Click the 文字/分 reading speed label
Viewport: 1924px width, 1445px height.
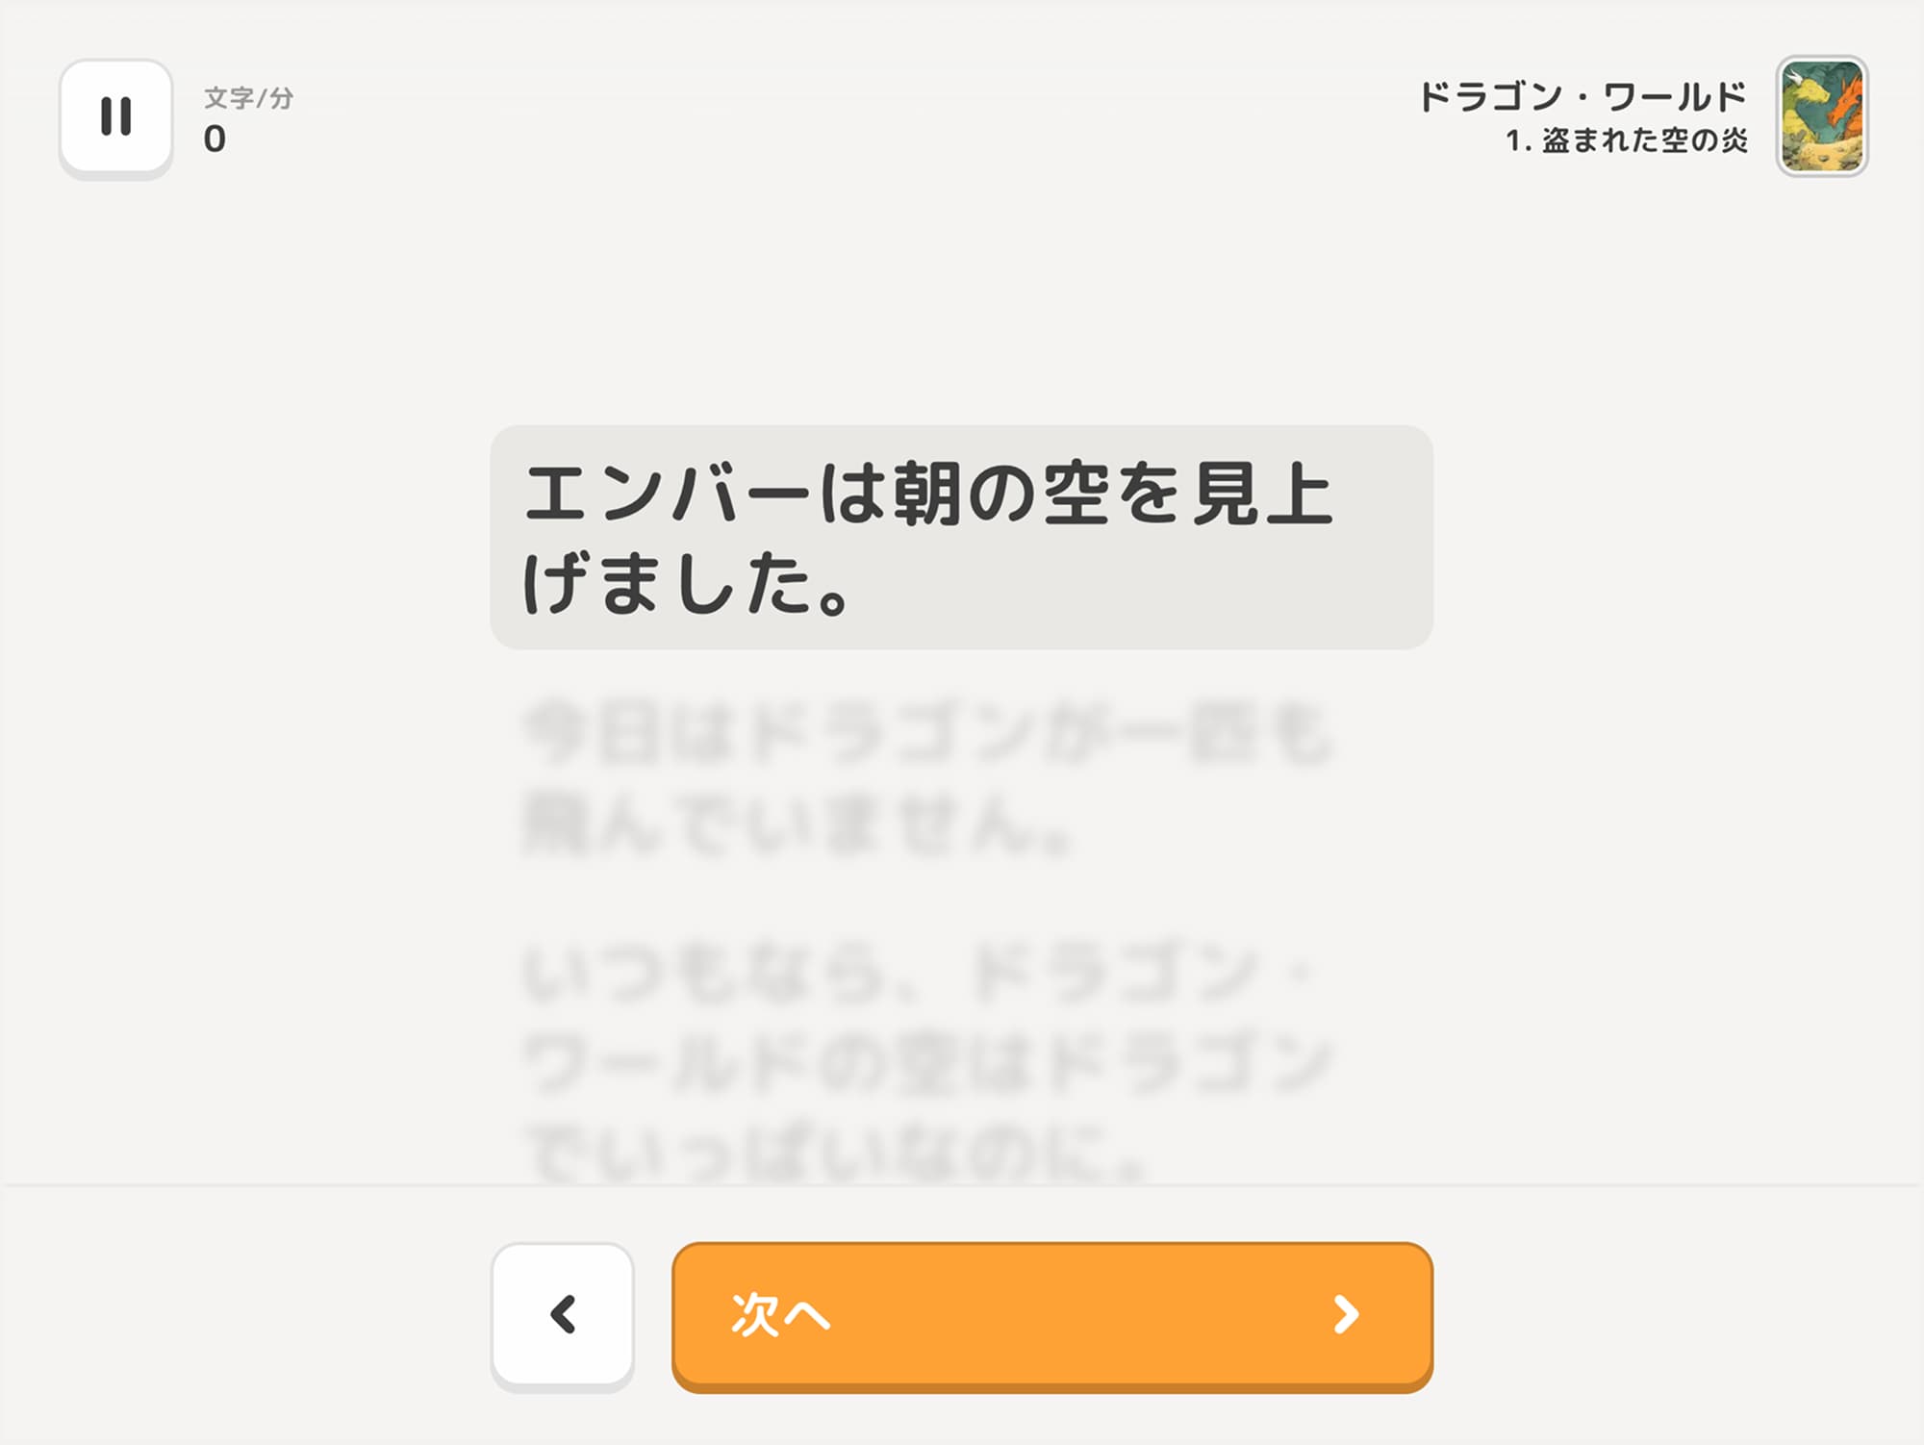click(248, 98)
